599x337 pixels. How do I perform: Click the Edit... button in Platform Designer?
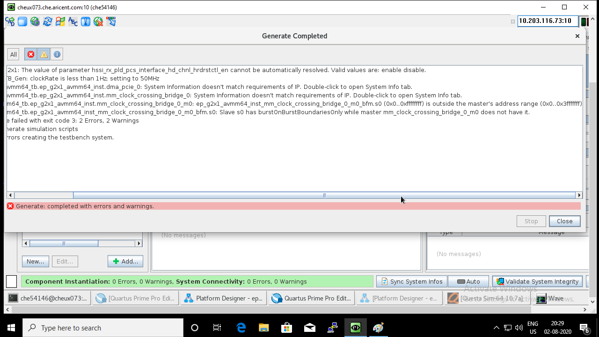pyautogui.click(x=65, y=261)
